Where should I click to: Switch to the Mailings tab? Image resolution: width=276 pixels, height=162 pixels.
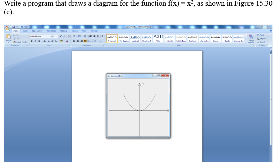pyautogui.click(x=64, y=31)
